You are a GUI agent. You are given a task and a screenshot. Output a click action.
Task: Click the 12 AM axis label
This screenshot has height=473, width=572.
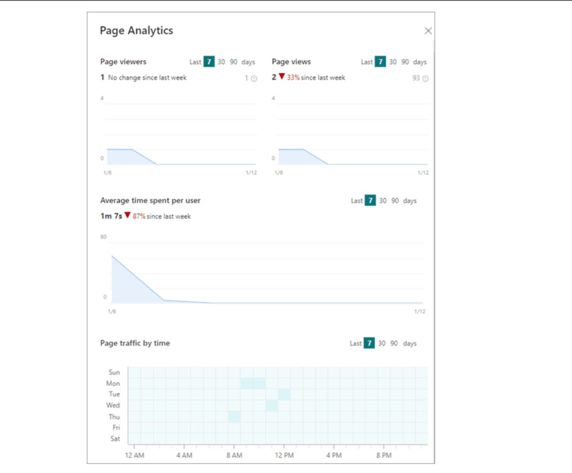[x=134, y=456]
